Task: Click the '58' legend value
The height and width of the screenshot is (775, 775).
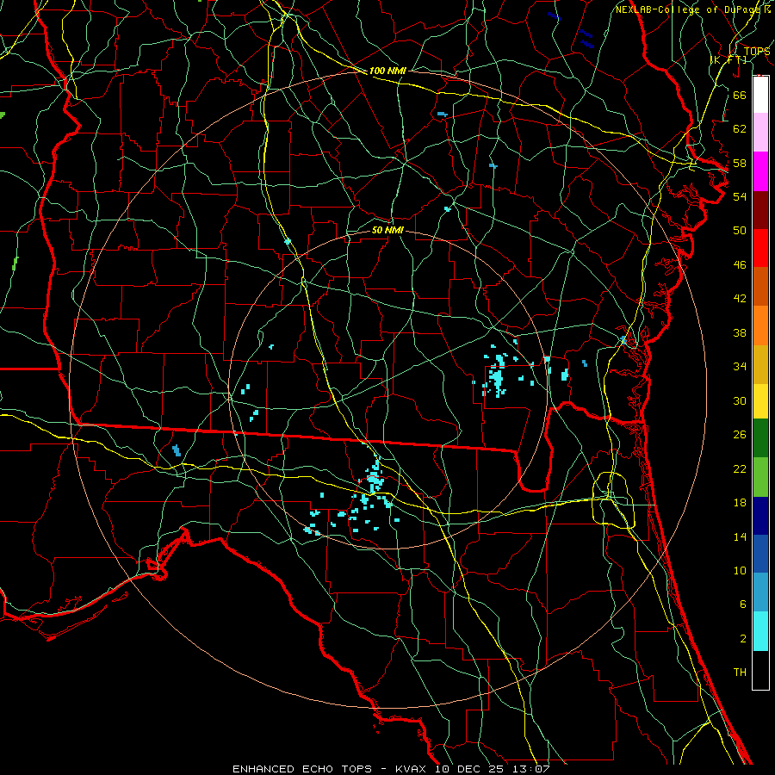Action: [x=740, y=163]
